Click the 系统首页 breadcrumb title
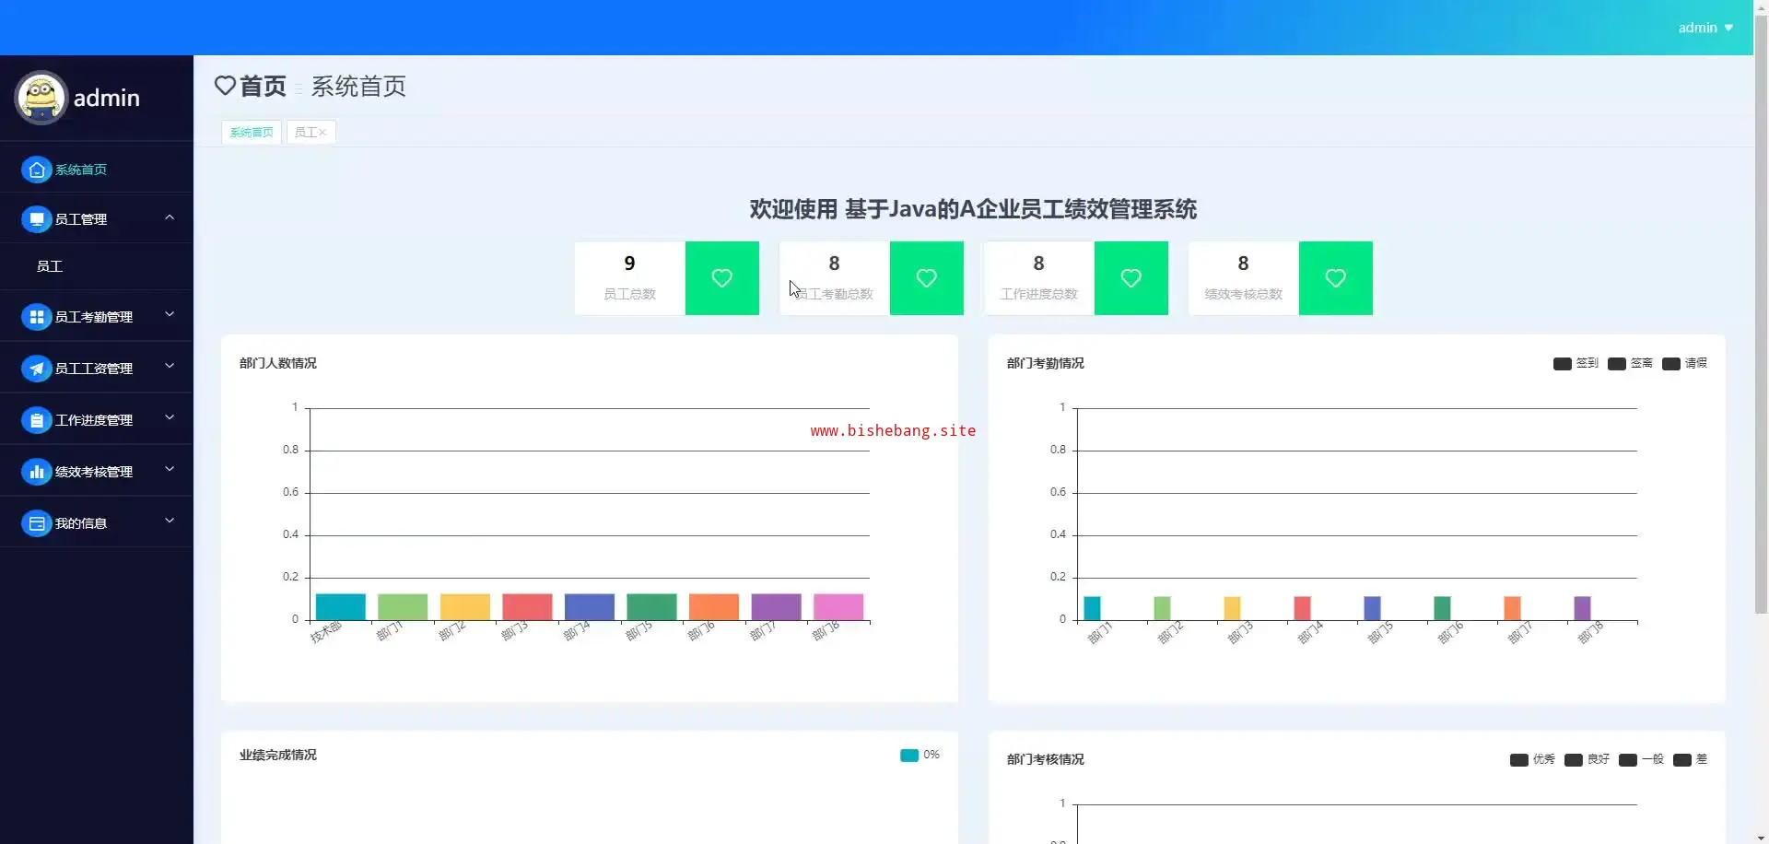Screen dimensions: 1769x844 pyautogui.click(x=358, y=86)
